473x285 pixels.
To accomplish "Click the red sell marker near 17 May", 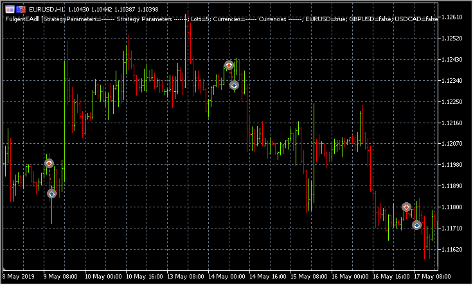I will coord(406,207).
